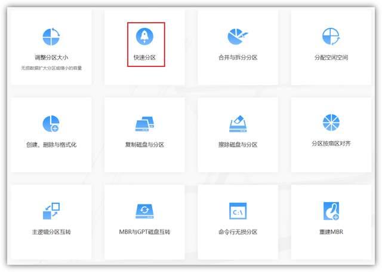Click the 创建、删除与格式化 label
Viewport: 382px width, 272px height.
(51, 145)
